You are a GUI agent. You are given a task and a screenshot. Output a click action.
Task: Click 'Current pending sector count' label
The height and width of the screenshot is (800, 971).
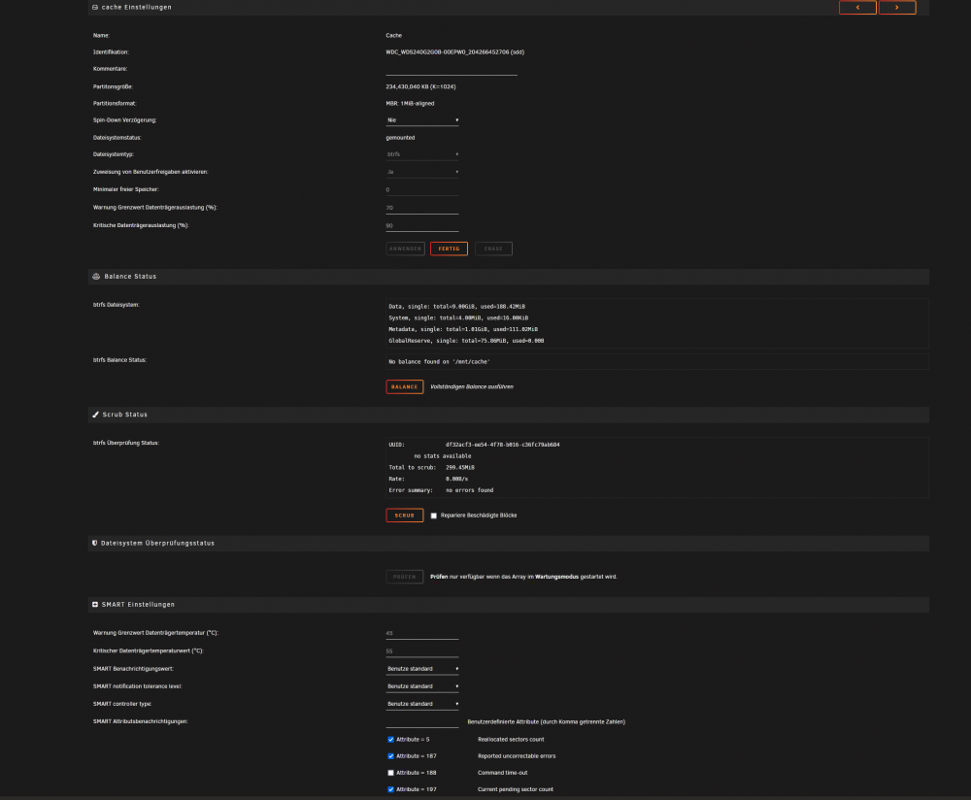pyautogui.click(x=516, y=789)
